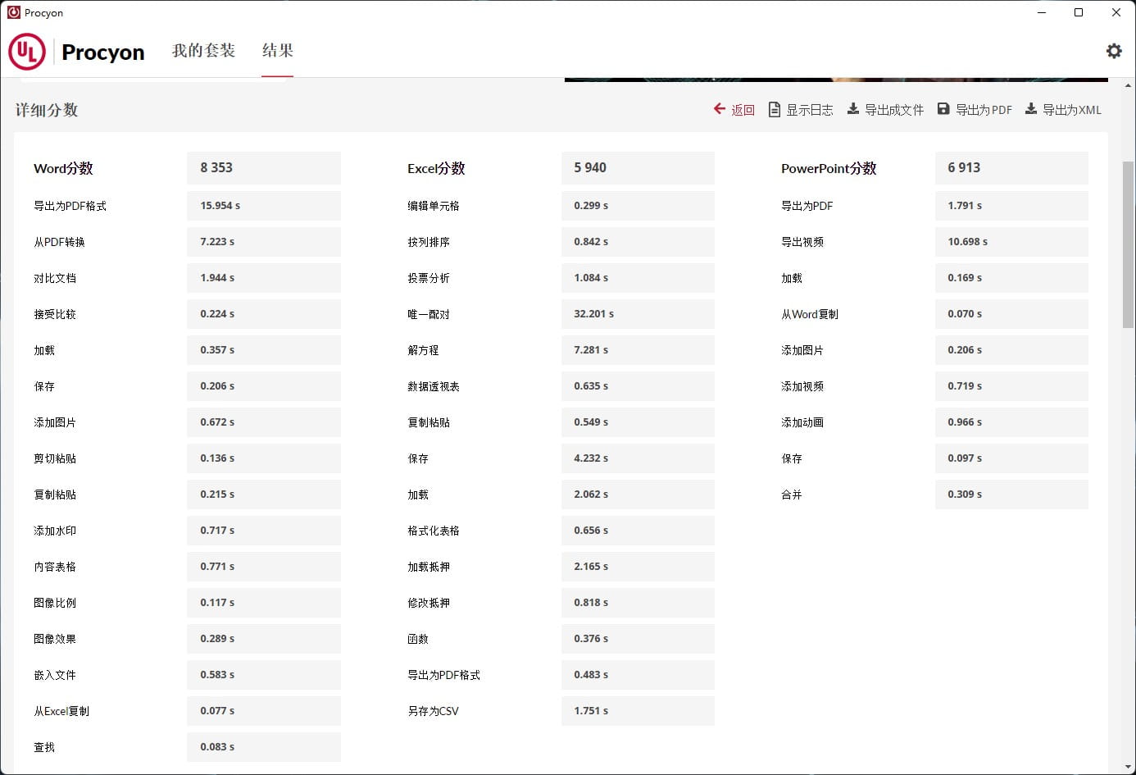
Task: Click the 图像效果 label
Action: click(55, 639)
